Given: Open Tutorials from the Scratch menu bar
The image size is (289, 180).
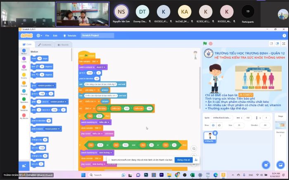Looking at the screenshot, I should click(70, 36).
